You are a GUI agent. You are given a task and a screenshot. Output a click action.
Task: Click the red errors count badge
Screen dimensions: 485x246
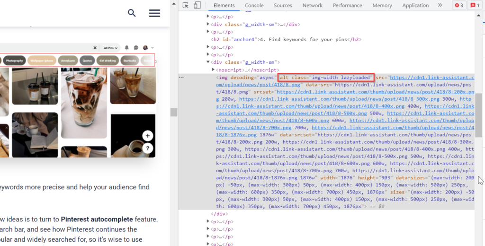[x=459, y=5]
